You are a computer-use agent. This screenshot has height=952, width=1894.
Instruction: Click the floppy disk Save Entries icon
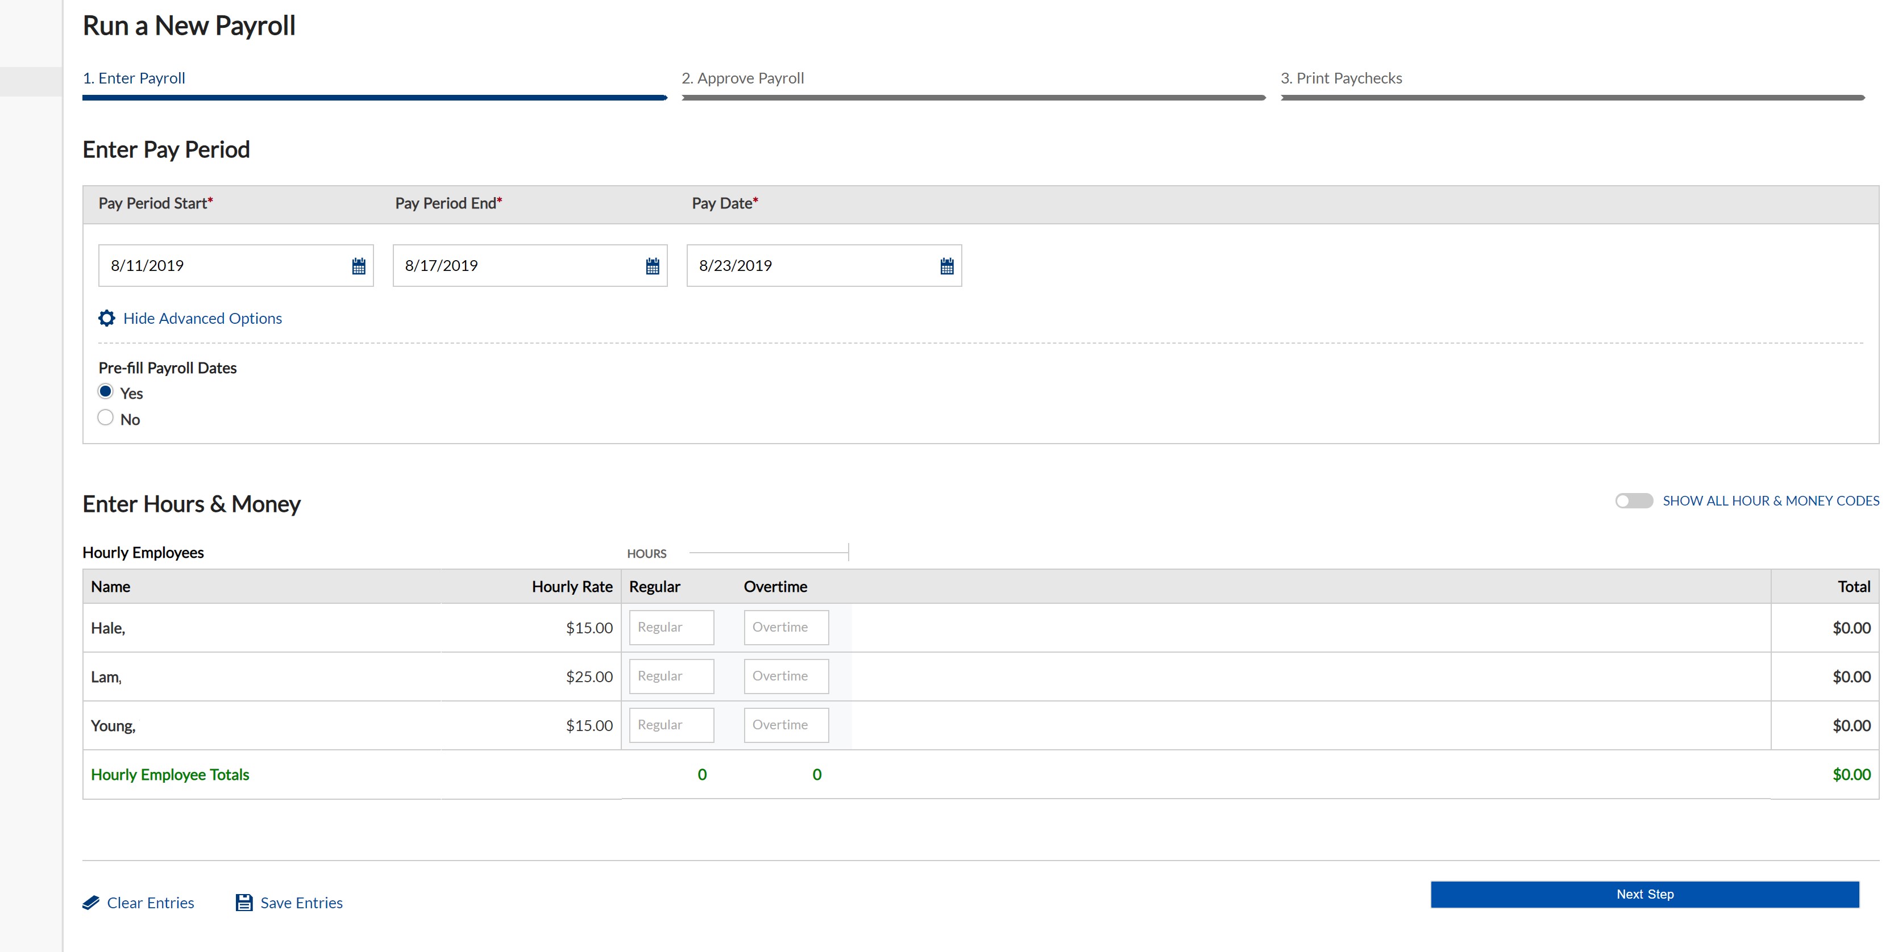(244, 903)
